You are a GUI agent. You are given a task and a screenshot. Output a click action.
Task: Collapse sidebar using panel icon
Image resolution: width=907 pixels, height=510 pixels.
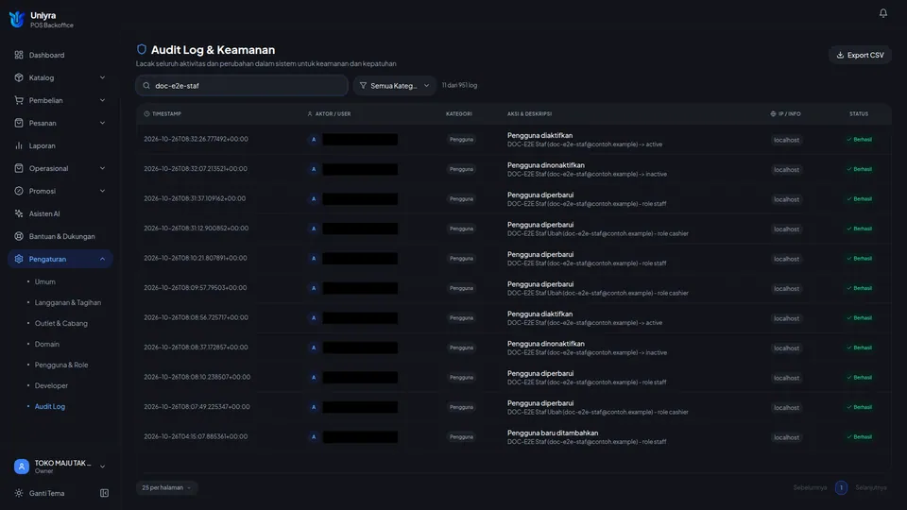pos(104,493)
